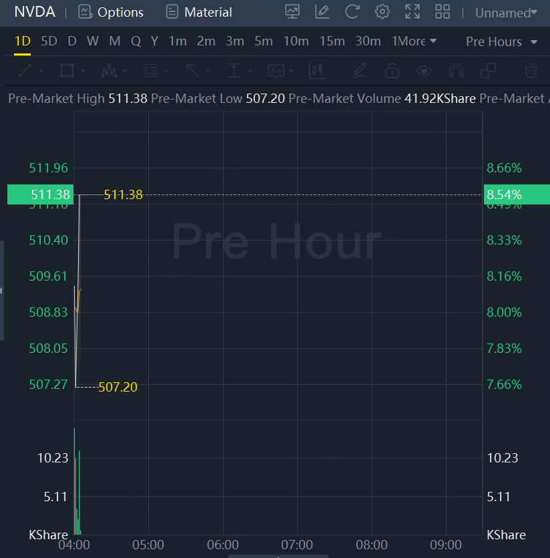
Task: Open the drawing edit pencil icon
Action: coord(322,11)
